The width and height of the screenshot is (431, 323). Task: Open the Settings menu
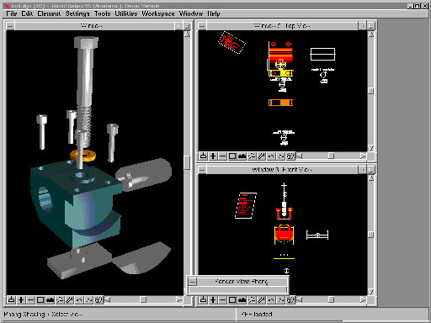coord(77,13)
